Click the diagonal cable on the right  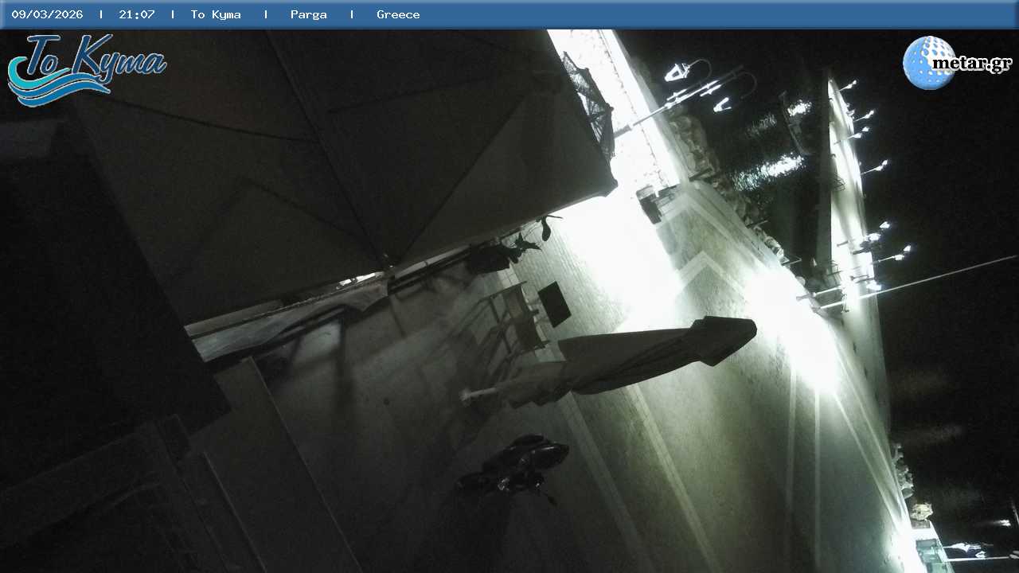pyautogui.click(x=939, y=276)
